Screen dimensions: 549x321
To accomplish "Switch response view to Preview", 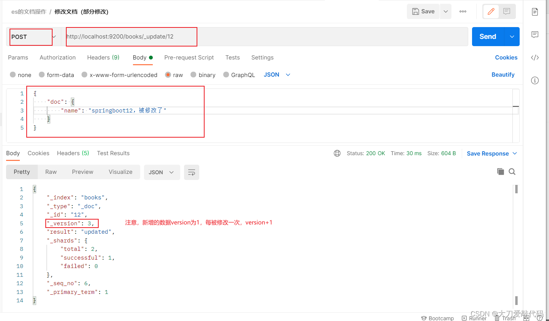I will tap(82, 172).
